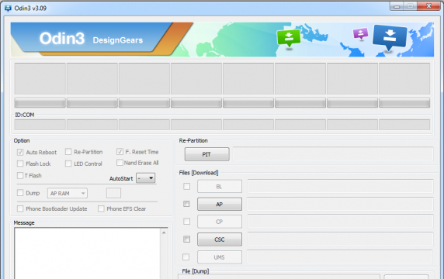Click the BL file button
Screen dimensions: 444x279
pyautogui.click(x=220, y=187)
